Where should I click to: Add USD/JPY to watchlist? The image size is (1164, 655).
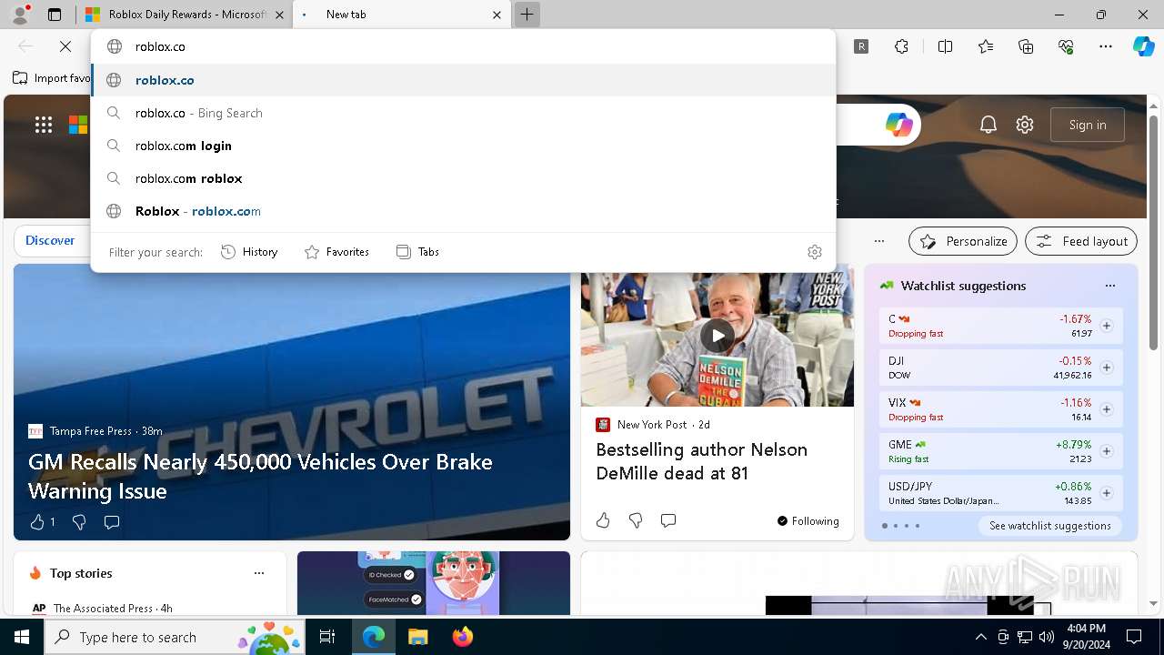click(x=1106, y=493)
